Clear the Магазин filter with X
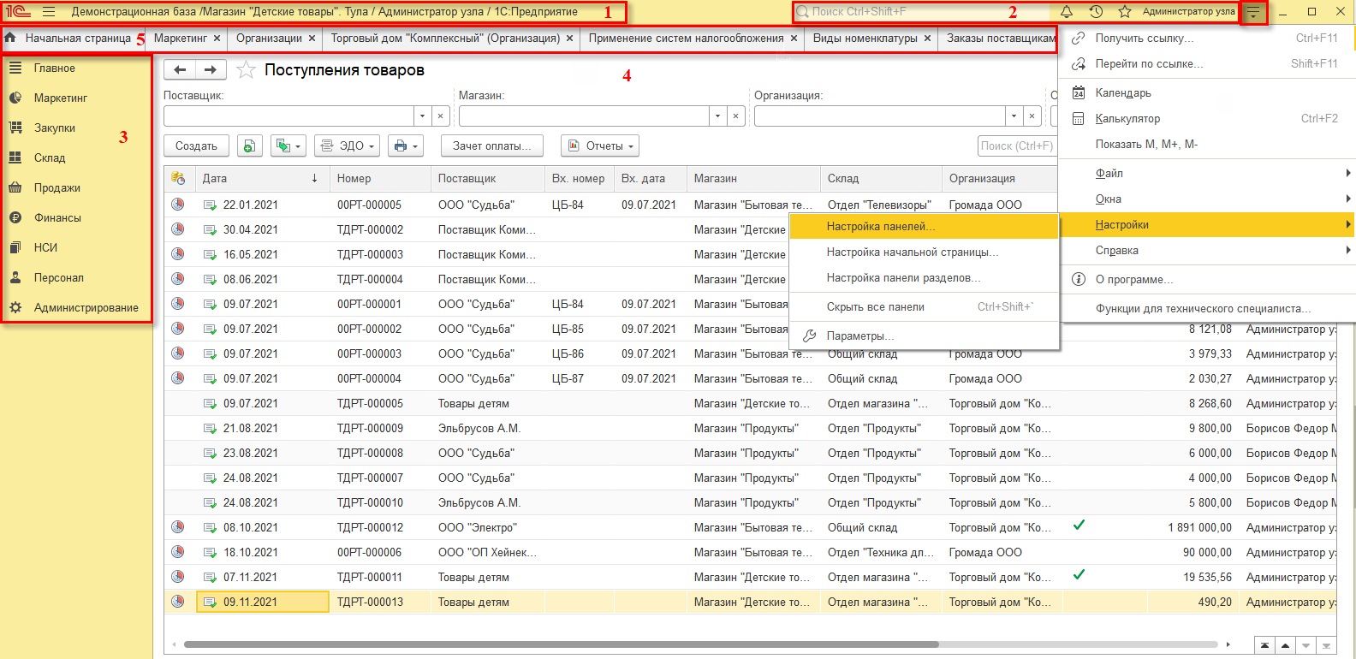The width and height of the screenshot is (1356, 659). click(x=735, y=116)
